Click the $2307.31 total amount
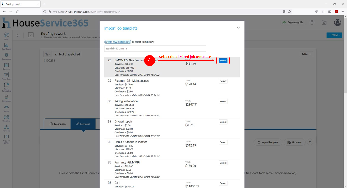 tap(191, 105)
